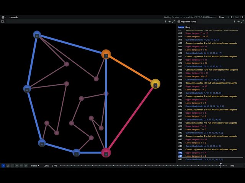The height and width of the screenshot is (183, 245).
Task: Click the frame column header
Action: (181, 27)
